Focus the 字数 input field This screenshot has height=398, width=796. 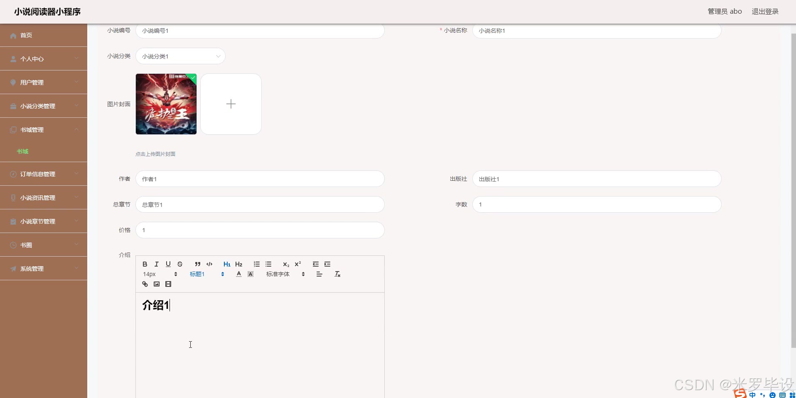(x=597, y=204)
